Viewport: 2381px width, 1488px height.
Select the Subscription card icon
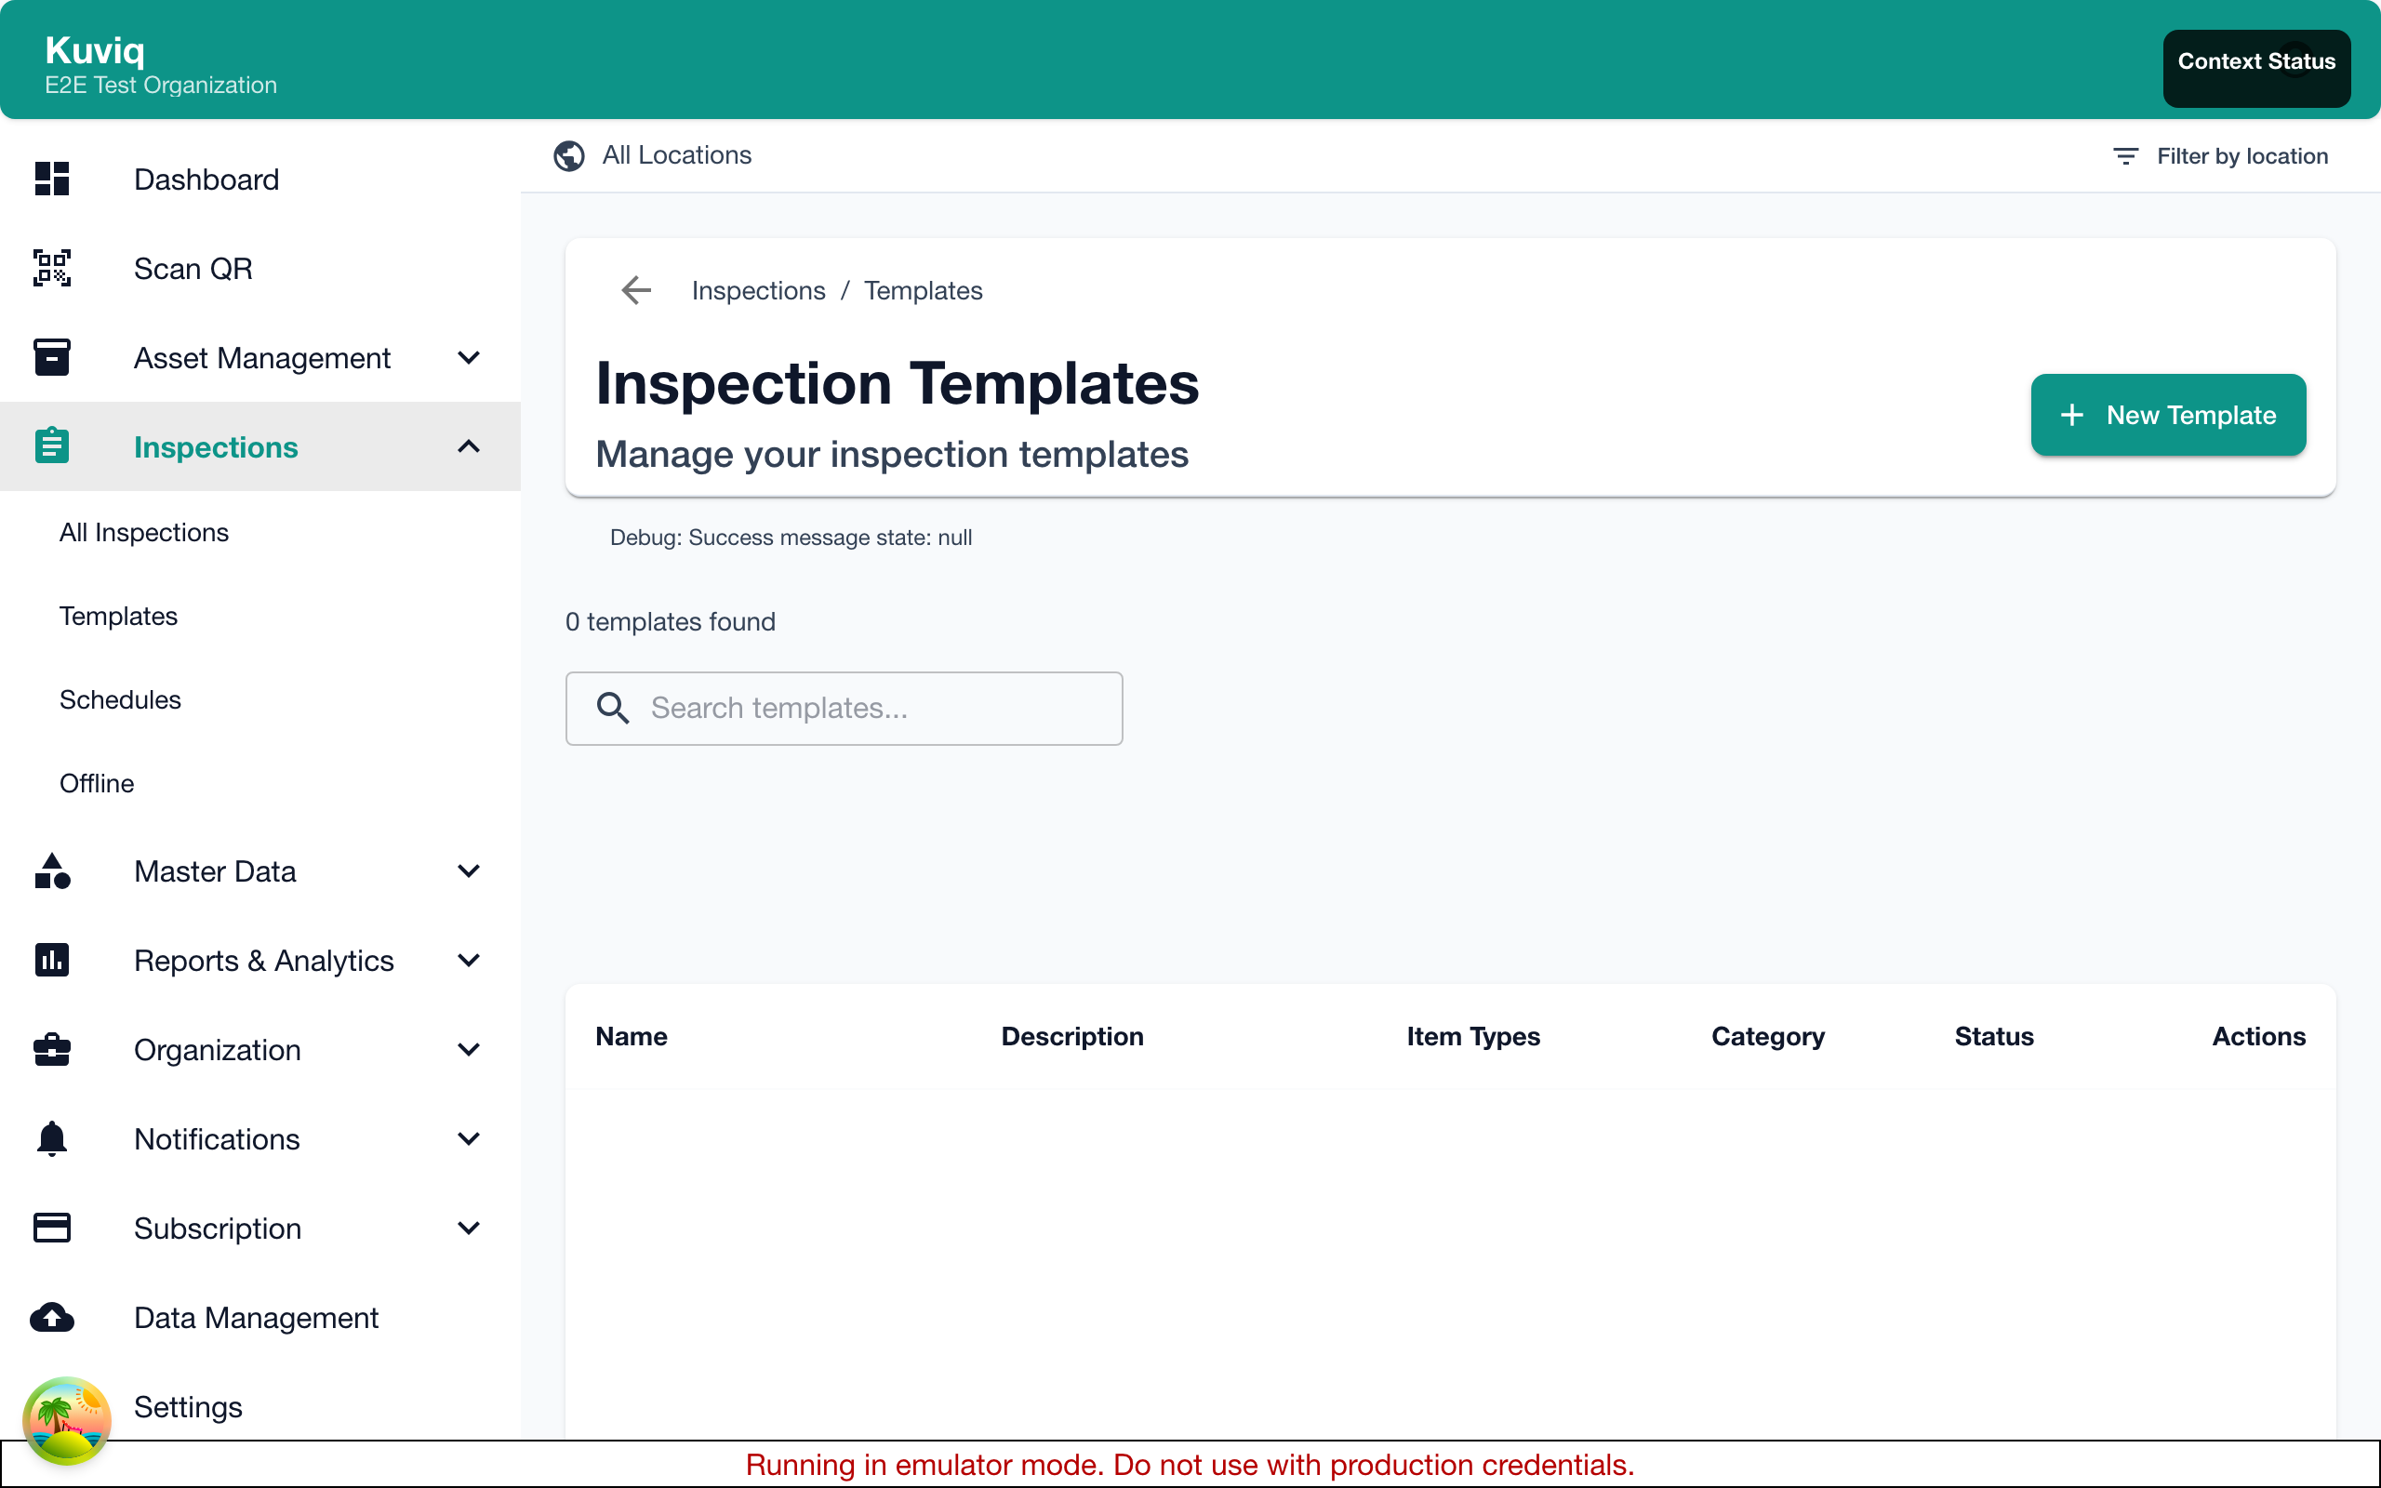(52, 1228)
